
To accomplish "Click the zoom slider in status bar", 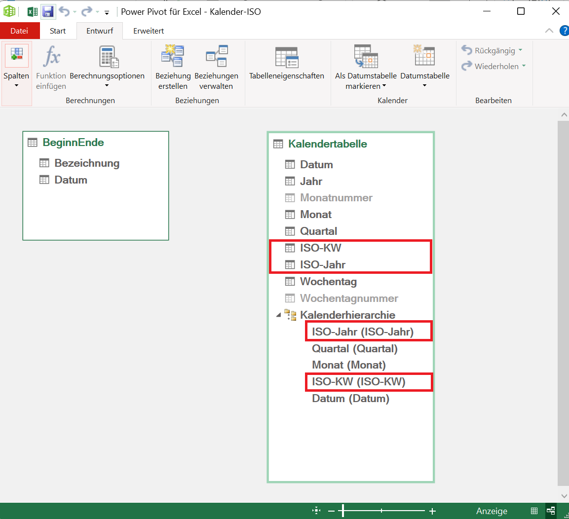I will point(343,511).
